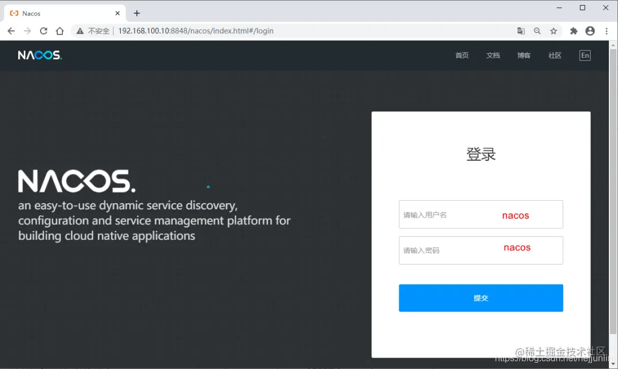Open the extensions puzzle icon
Image resolution: width=618 pixels, height=369 pixels.
574,31
